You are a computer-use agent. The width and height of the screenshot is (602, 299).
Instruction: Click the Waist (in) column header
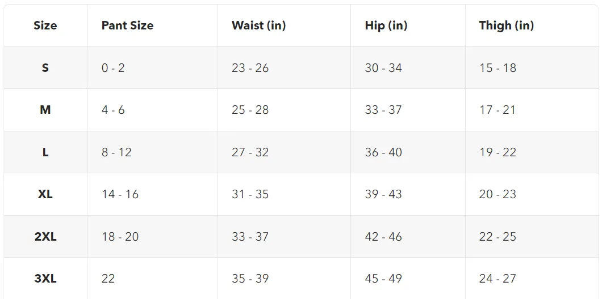tap(260, 25)
